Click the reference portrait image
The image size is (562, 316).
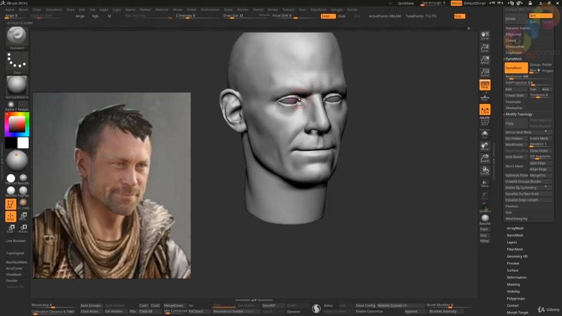112,185
